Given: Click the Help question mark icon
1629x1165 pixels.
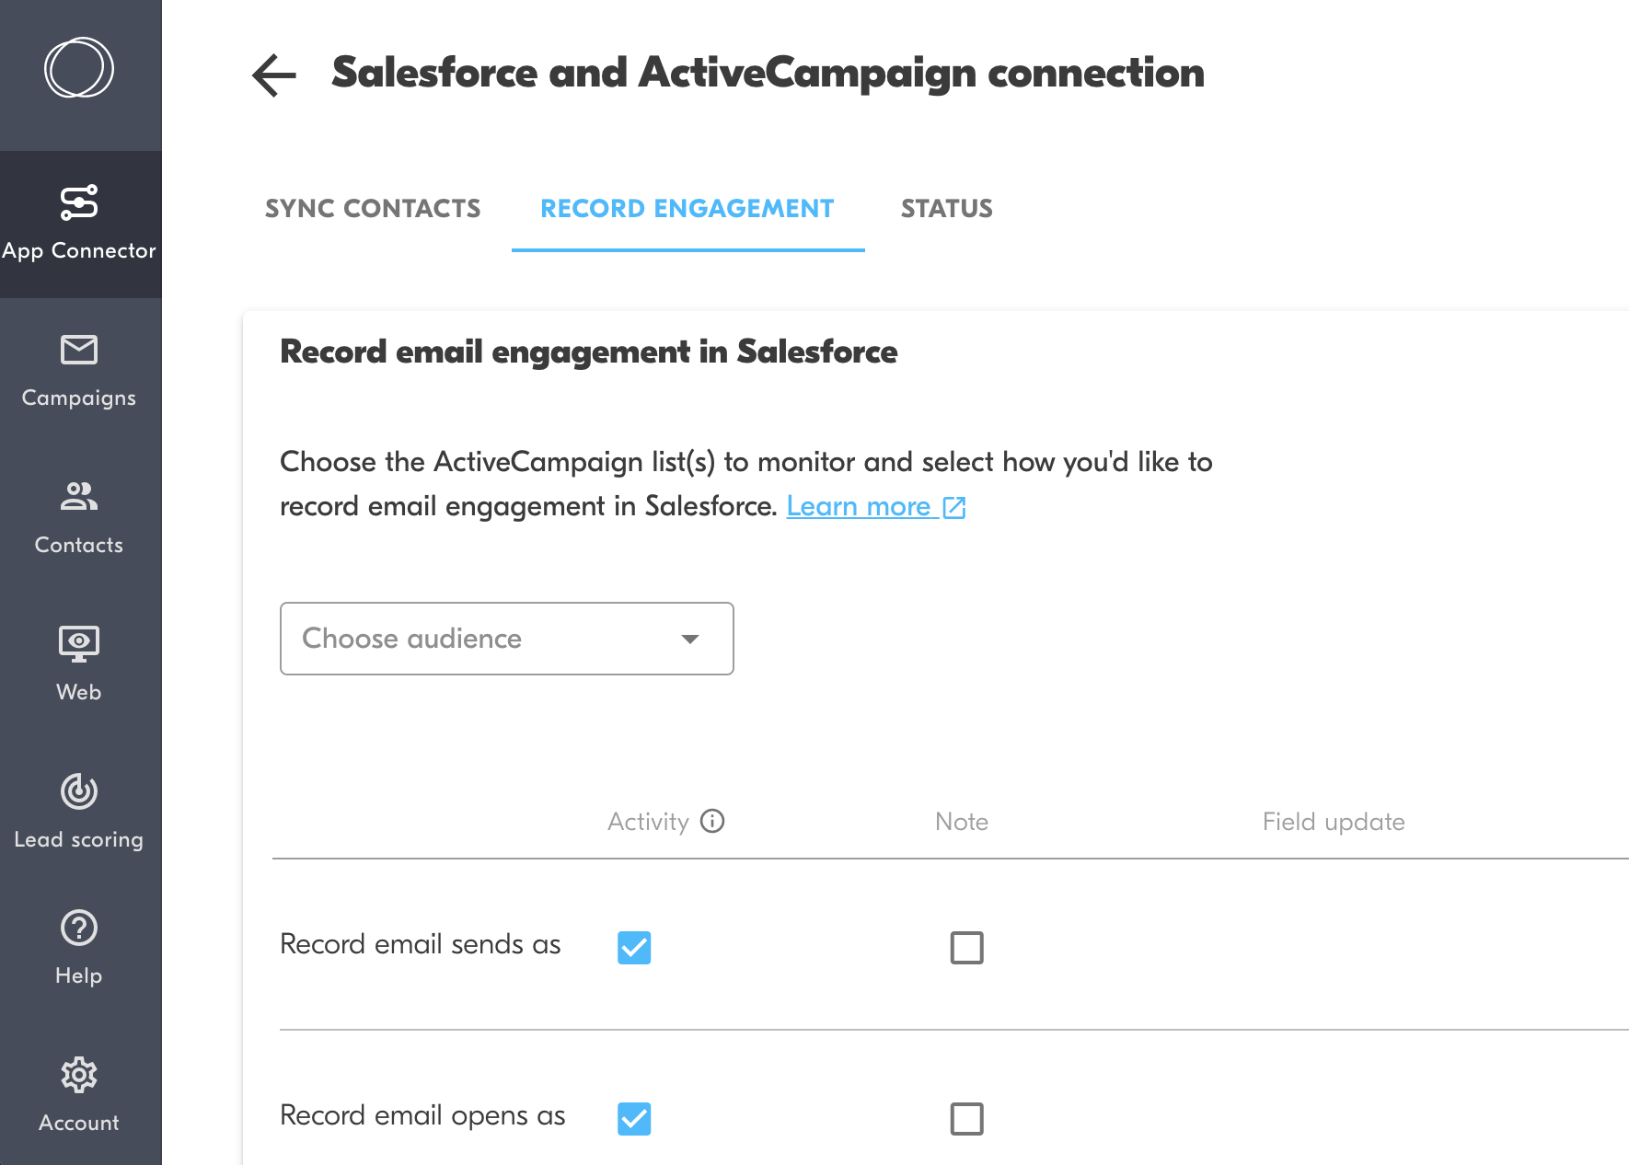Looking at the screenshot, I should (78, 928).
